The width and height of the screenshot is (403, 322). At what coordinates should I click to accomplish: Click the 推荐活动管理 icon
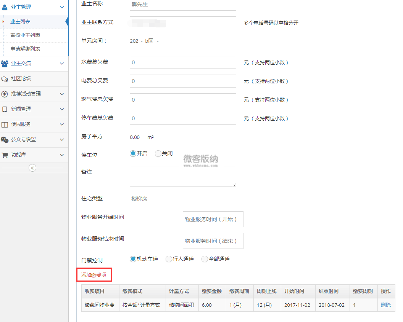(x=5, y=94)
